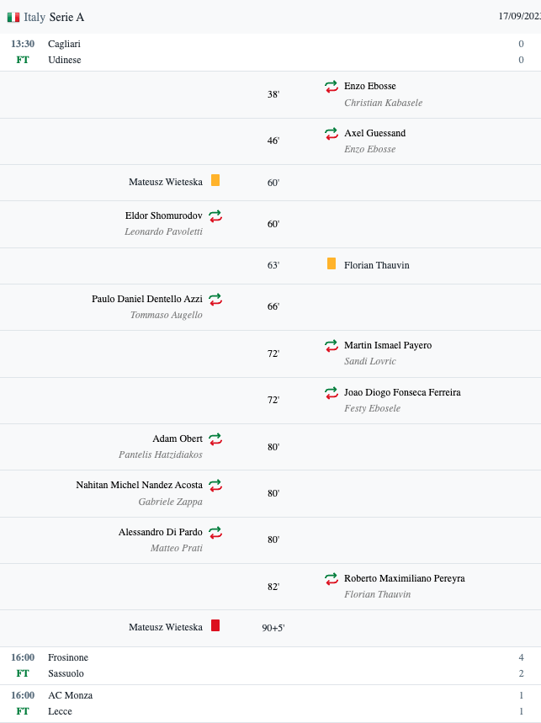This screenshot has height=723, width=541.
Task: Click yellow card icon next to Florian Thauvin
Action: point(331,263)
